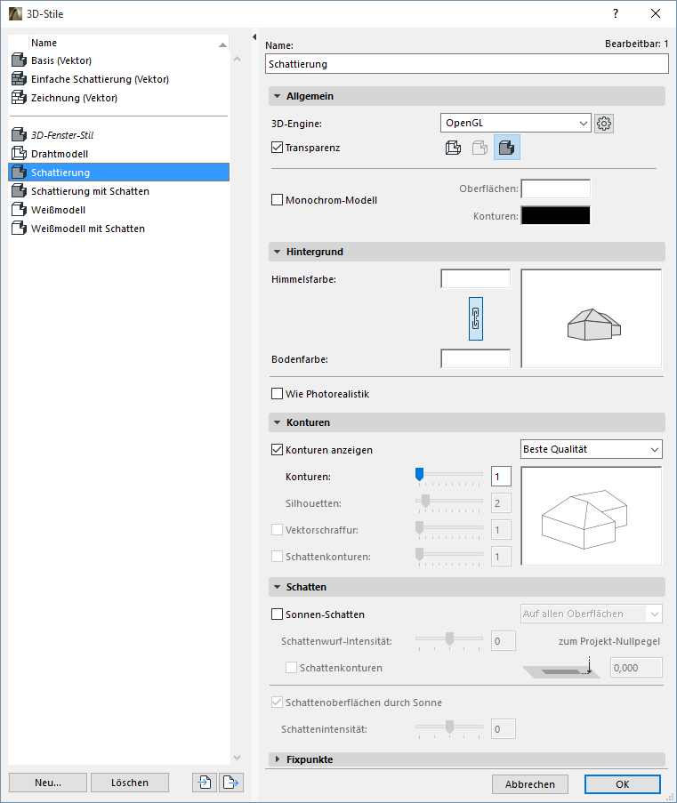
Task: Click the style list scroll-down arrow
Action: pyautogui.click(x=237, y=758)
